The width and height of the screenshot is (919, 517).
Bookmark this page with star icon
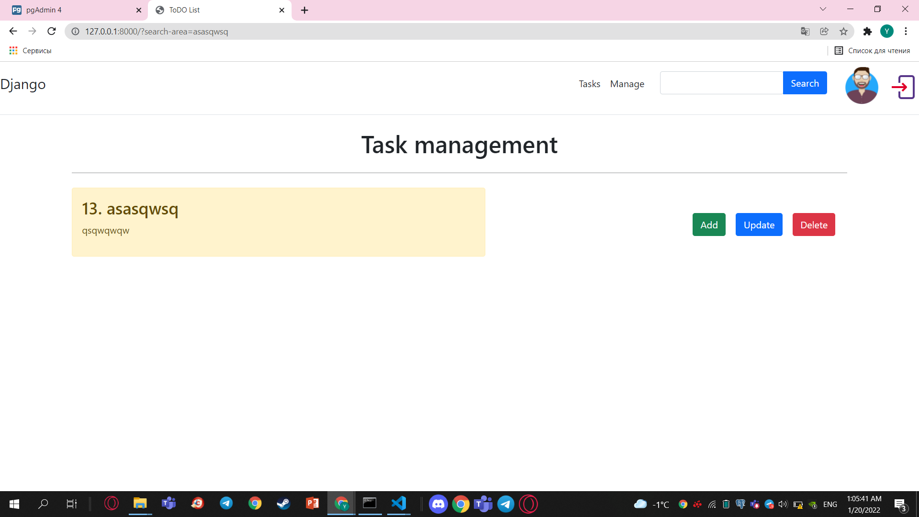click(843, 32)
